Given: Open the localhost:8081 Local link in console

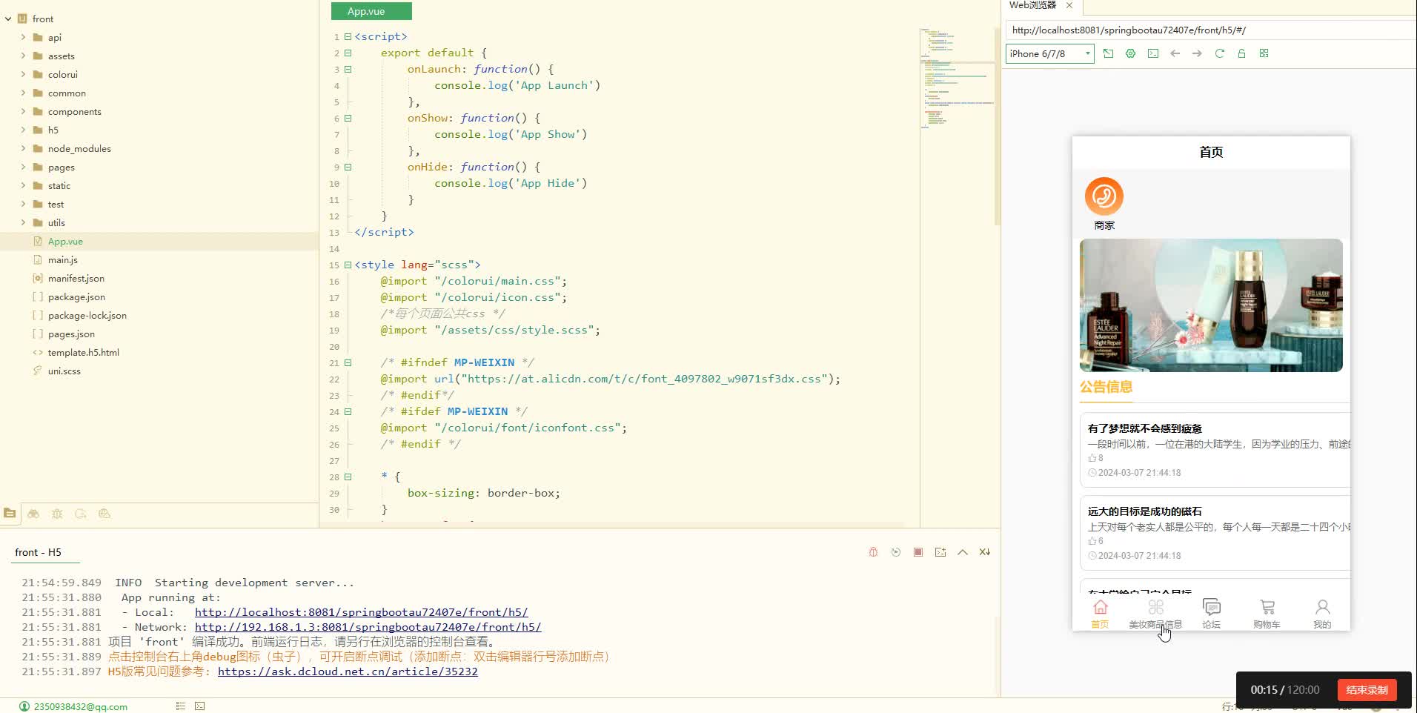Looking at the screenshot, I should tap(361, 612).
